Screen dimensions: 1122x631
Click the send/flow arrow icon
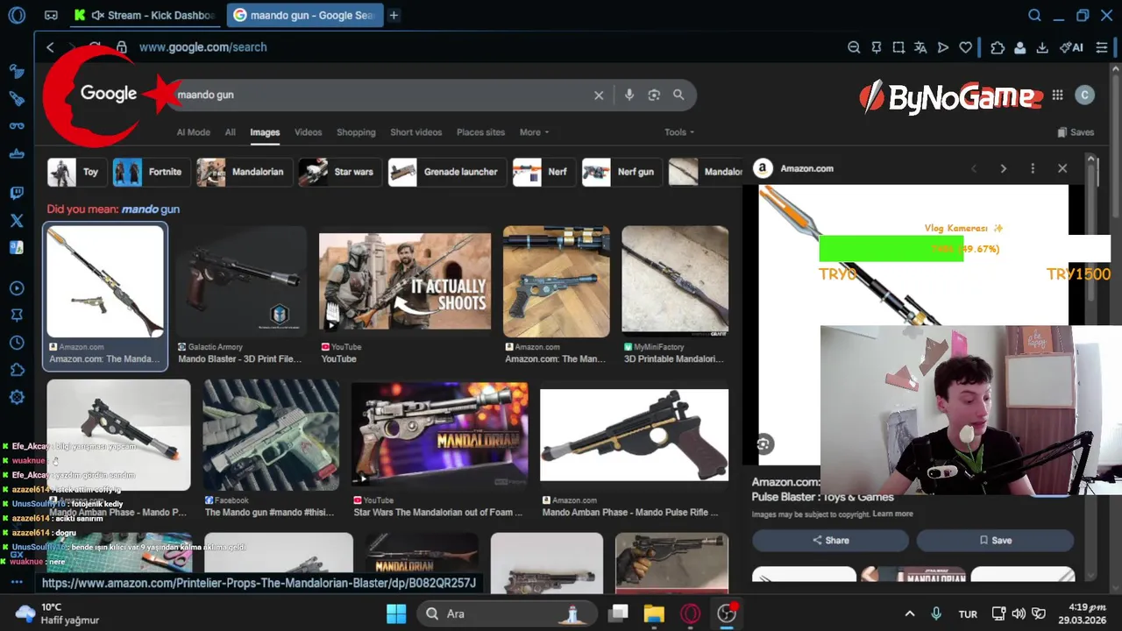click(x=943, y=47)
